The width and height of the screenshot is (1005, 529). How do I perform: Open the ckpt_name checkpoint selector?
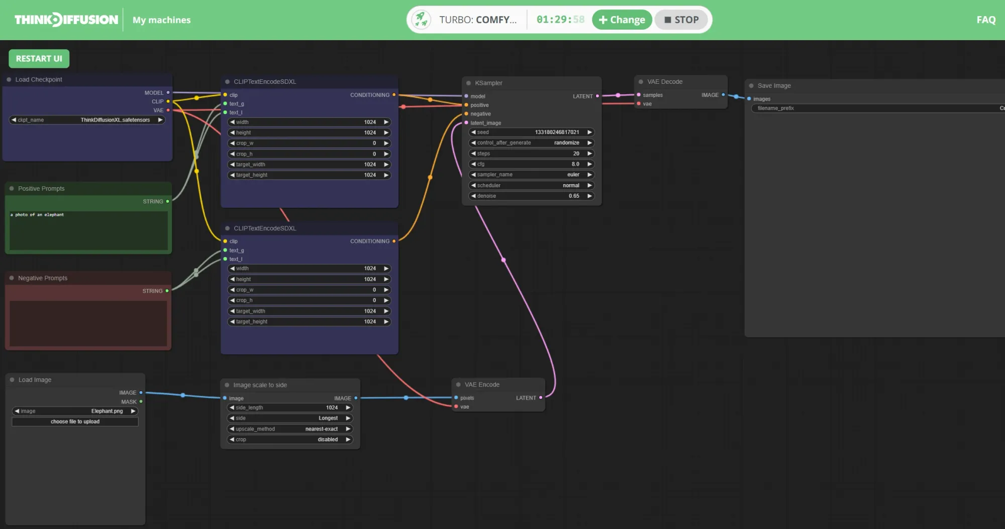87,120
